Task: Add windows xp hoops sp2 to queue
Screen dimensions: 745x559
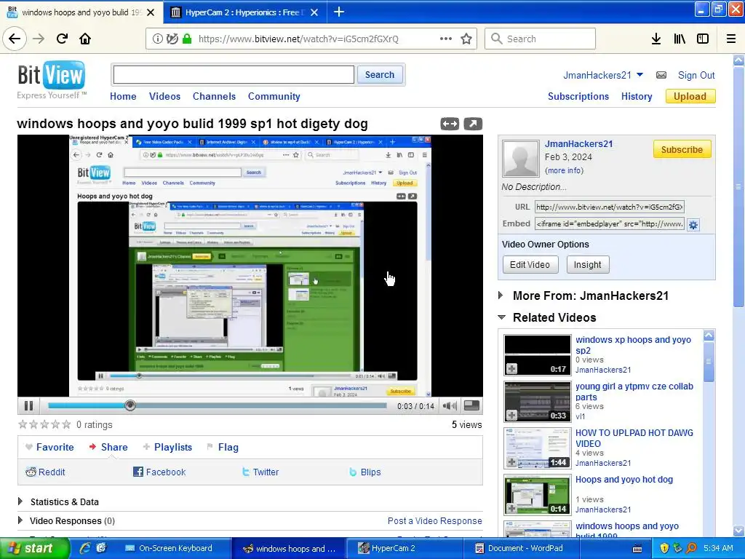Action: point(511,368)
